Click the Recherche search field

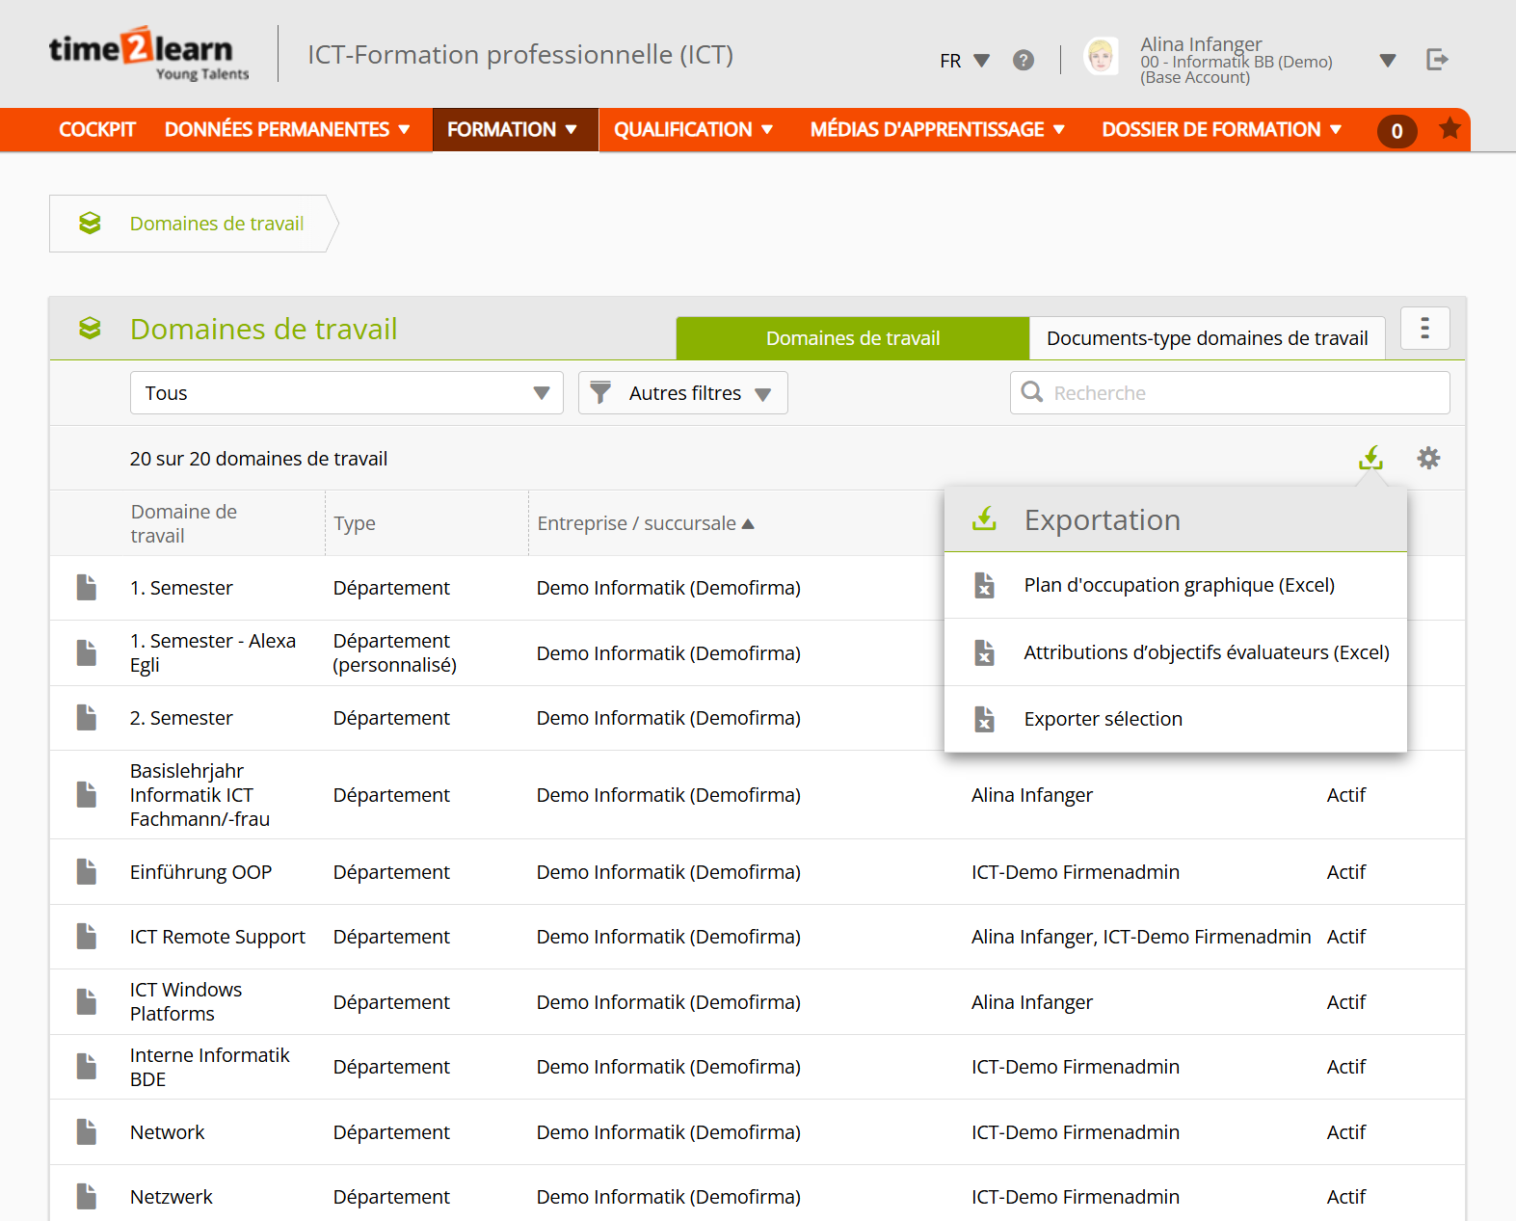click(1243, 393)
